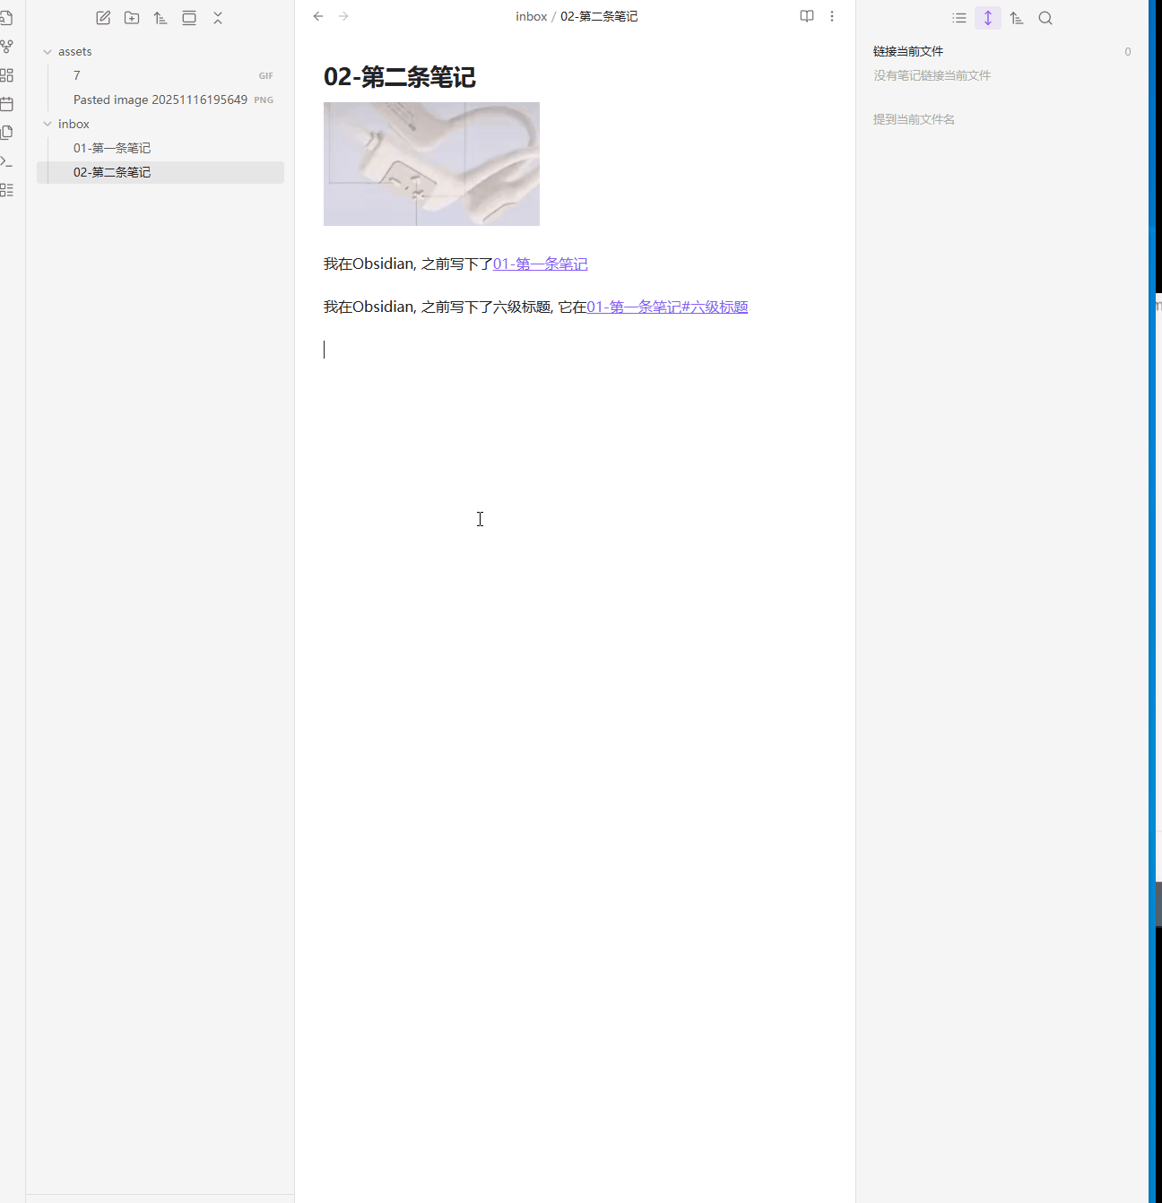Follow the 01-第一条笔记#六级标题 link
1162x1203 pixels.
coord(667,307)
